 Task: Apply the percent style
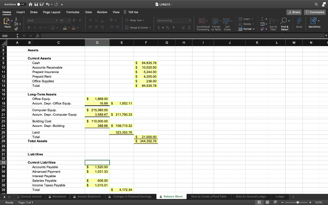pyautogui.click(x=168, y=28)
